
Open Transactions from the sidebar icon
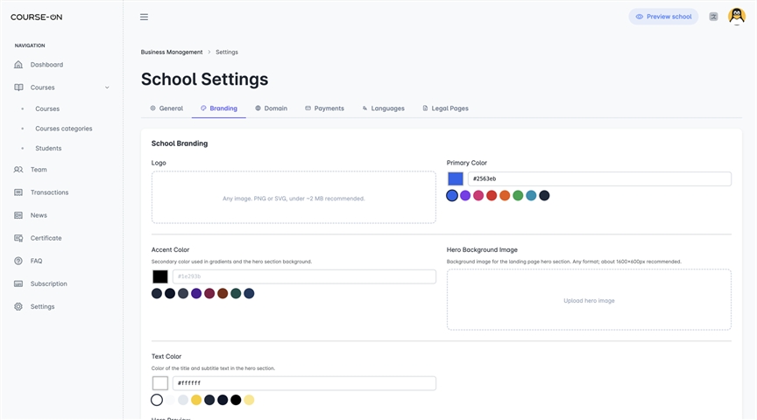tap(18, 192)
